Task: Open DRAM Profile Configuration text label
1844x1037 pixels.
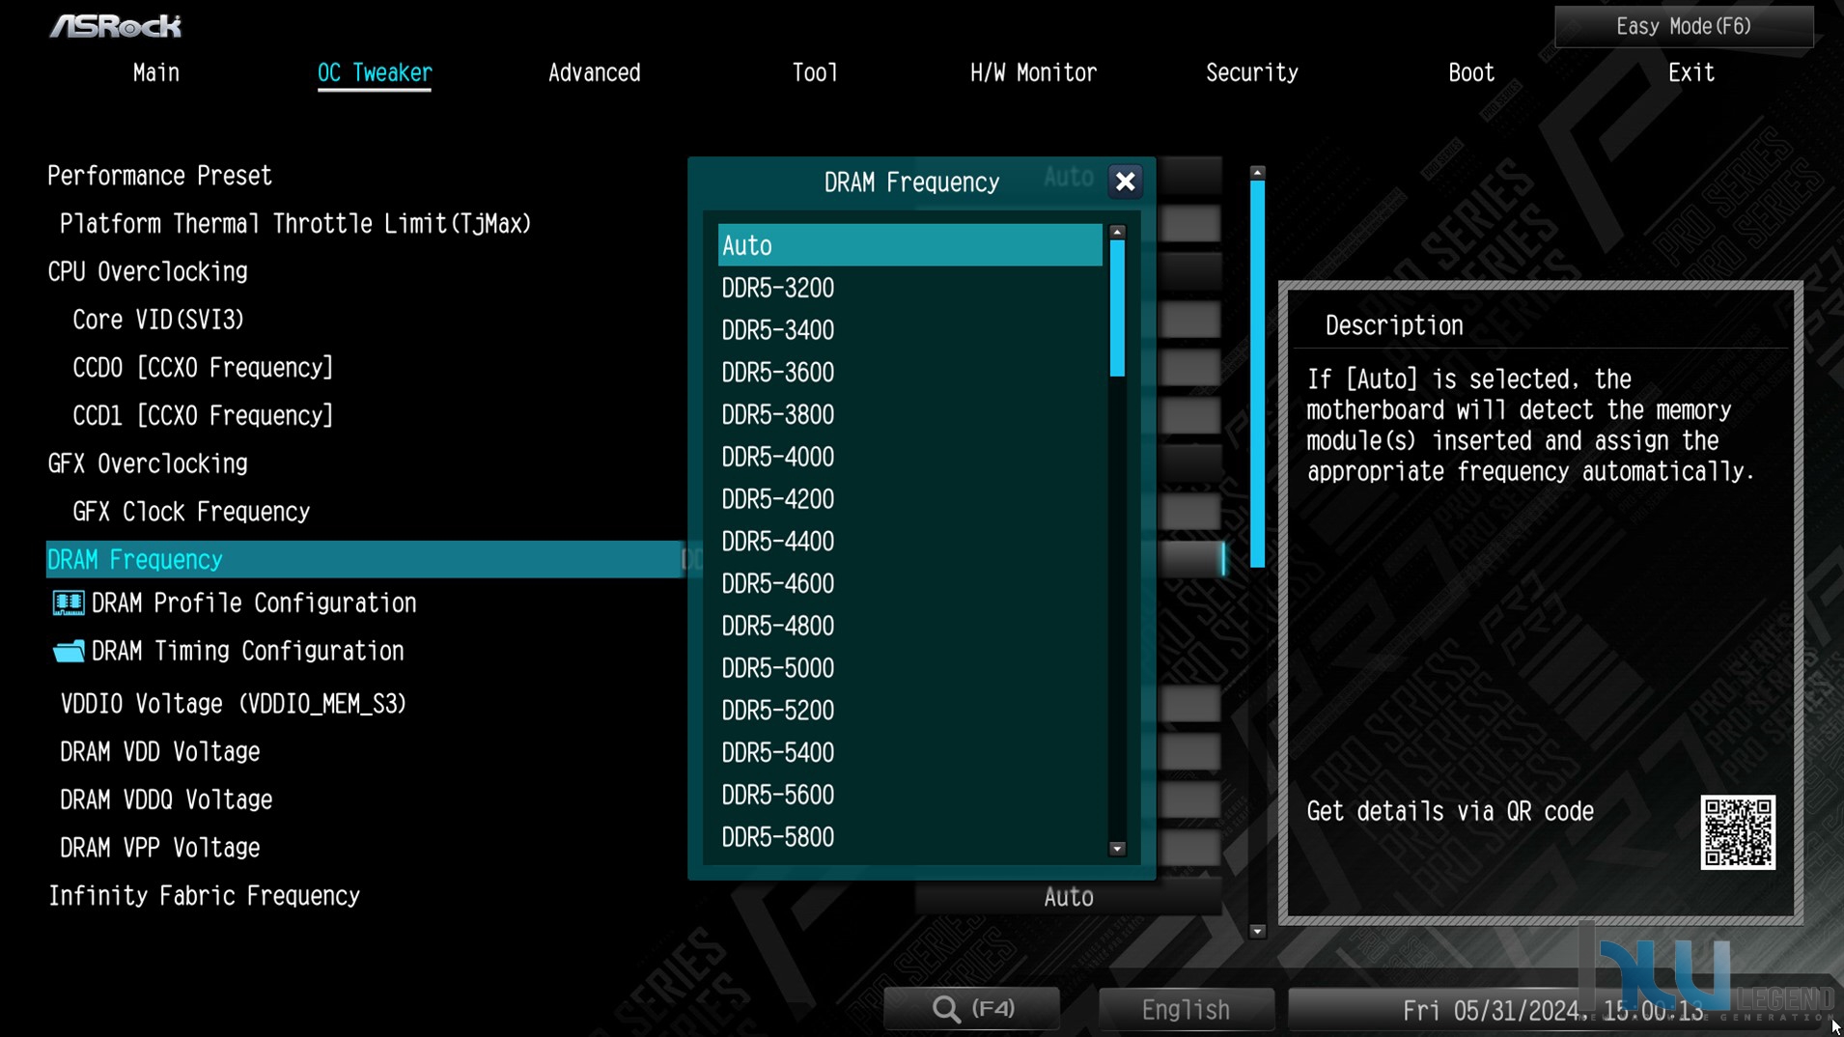Action: click(254, 603)
